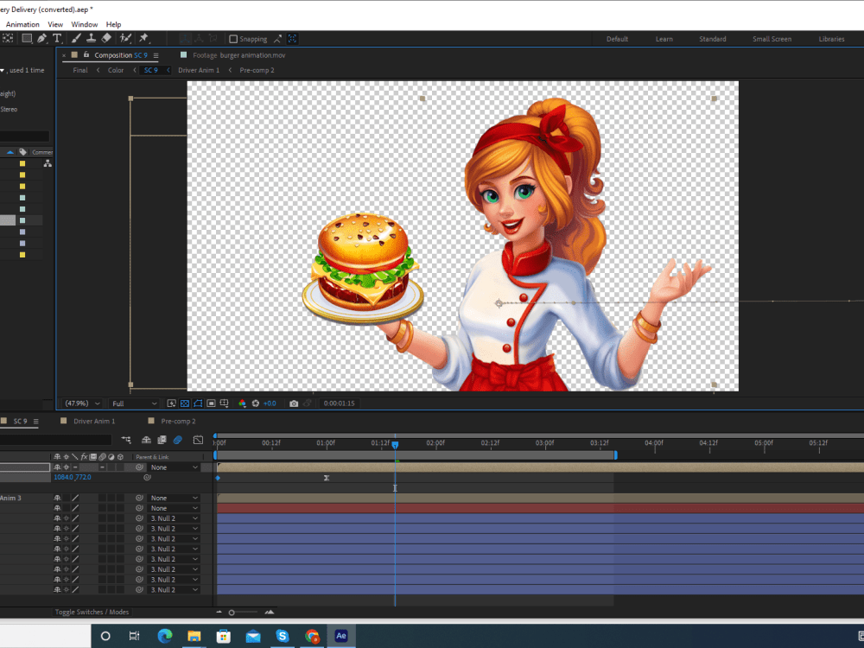Navigate to Color in composition breadcrumb
This screenshot has width=864, height=648.
[x=116, y=70]
